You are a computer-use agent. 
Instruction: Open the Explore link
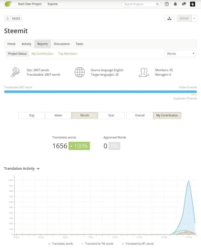click(x=53, y=4)
